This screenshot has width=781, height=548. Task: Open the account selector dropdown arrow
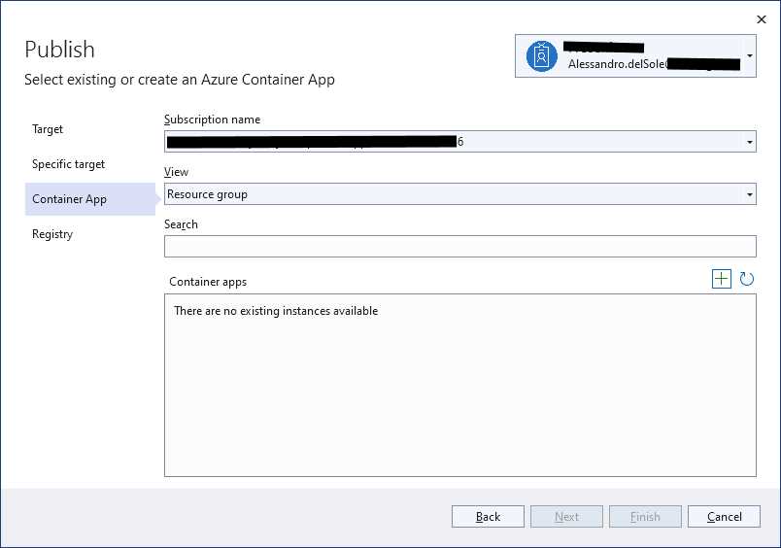pos(750,55)
